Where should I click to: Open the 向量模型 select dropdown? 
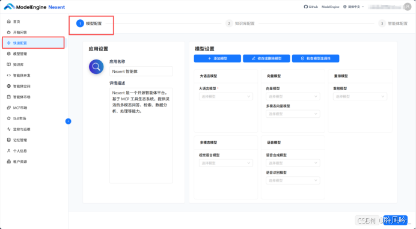click(x=293, y=96)
